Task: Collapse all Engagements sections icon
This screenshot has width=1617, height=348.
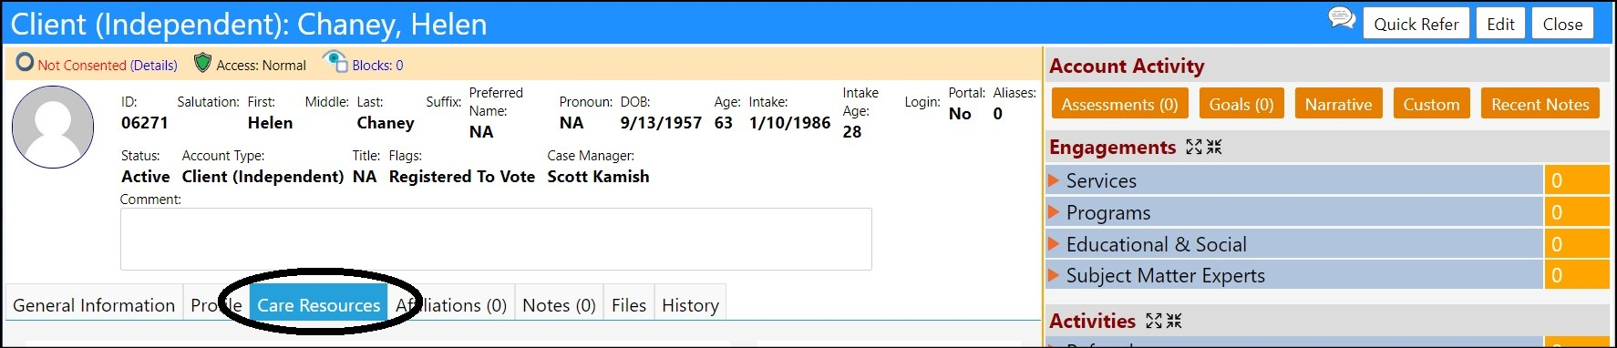Action: [1214, 147]
